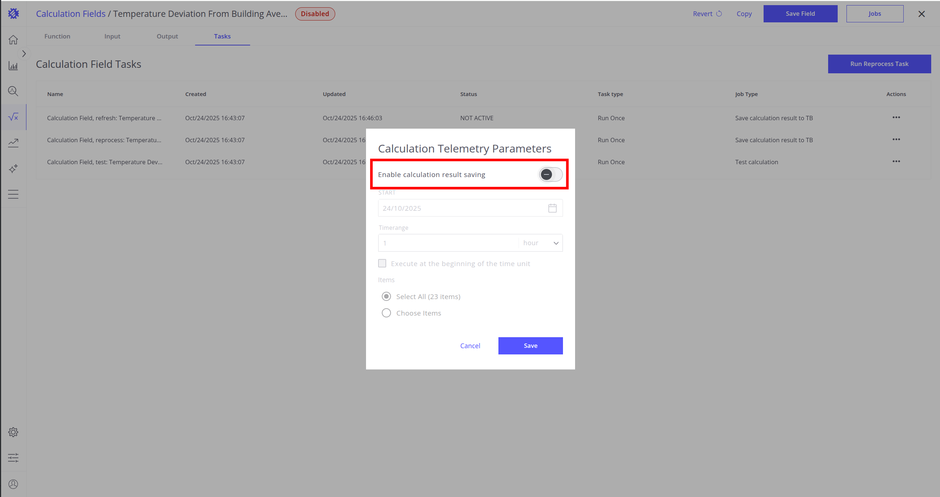Image resolution: width=940 pixels, height=497 pixels.
Task: Click the Cancel link in dialog
Action: 470,346
